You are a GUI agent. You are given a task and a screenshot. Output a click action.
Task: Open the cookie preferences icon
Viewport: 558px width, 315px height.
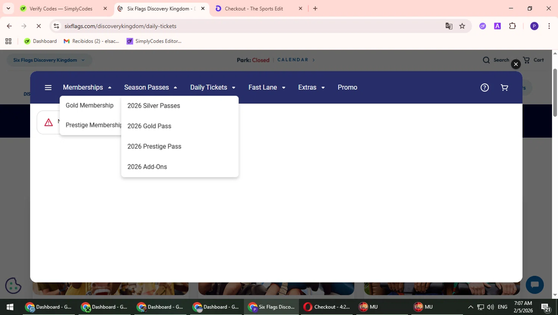tap(13, 286)
